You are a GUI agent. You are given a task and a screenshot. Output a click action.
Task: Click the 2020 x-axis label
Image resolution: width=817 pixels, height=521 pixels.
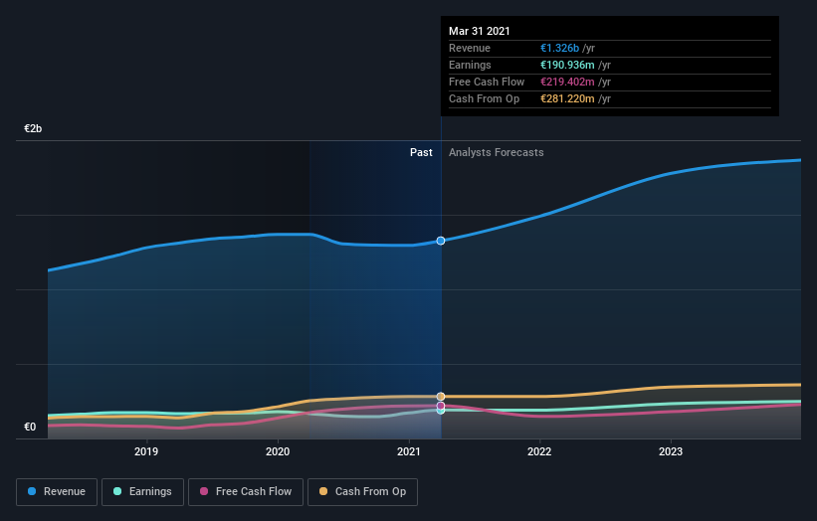(x=278, y=451)
